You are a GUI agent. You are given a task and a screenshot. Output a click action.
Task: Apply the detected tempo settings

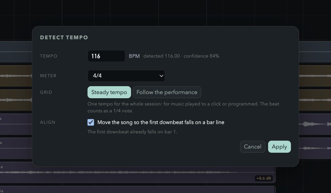tap(279, 146)
